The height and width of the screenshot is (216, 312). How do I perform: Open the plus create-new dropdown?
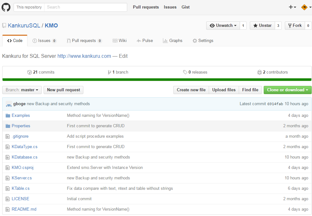(292, 7)
